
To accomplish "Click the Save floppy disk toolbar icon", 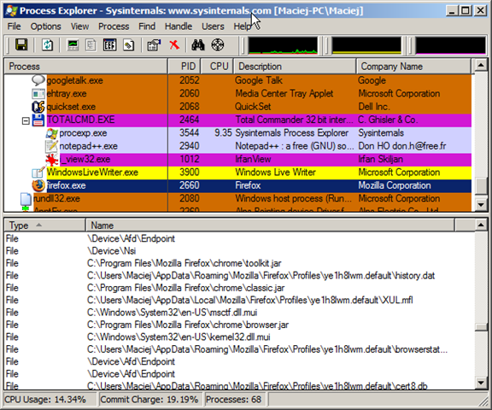I will pos(21,45).
